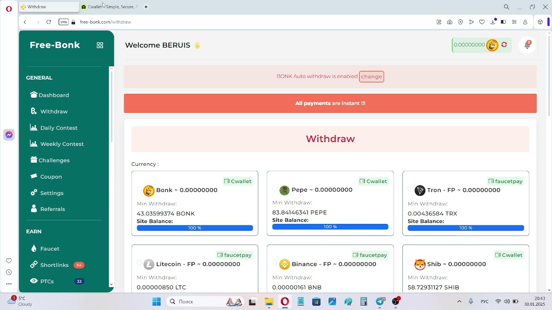The width and height of the screenshot is (552, 310).
Task: Open Dashboard in the sidebar
Action: point(50,95)
